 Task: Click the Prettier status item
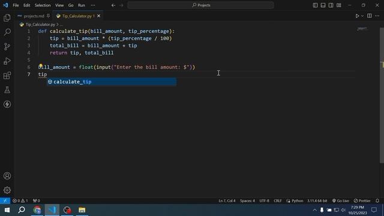[x=362, y=200]
